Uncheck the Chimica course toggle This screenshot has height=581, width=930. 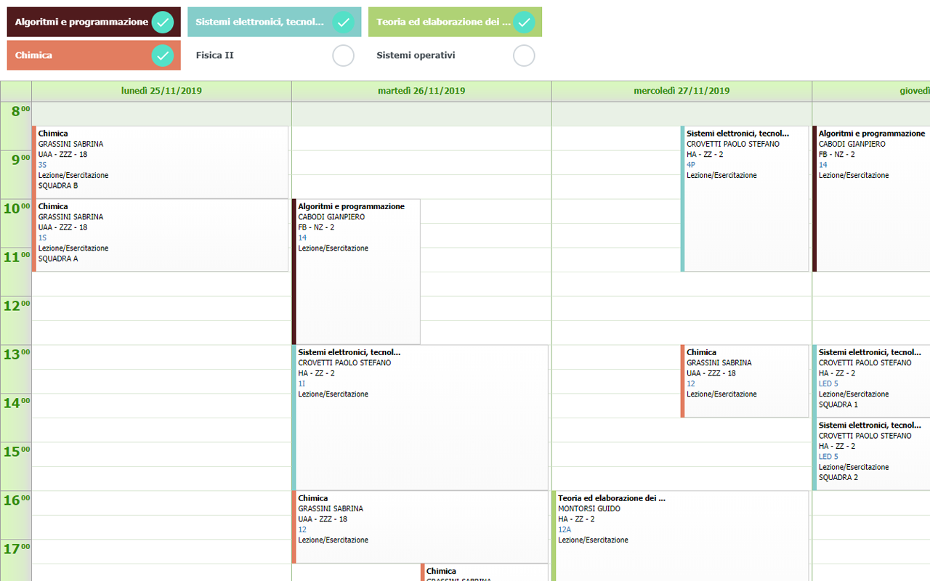point(163,55)
